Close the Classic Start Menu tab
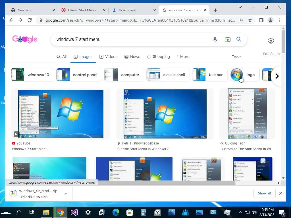Screen dimensions: 291x218 point(104,11)
